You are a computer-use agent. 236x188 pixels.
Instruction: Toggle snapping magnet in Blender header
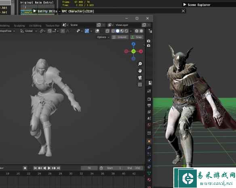50,31
